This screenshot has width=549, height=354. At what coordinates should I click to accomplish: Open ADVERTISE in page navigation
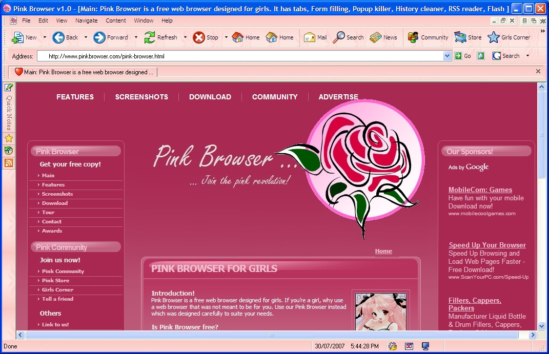338,97
